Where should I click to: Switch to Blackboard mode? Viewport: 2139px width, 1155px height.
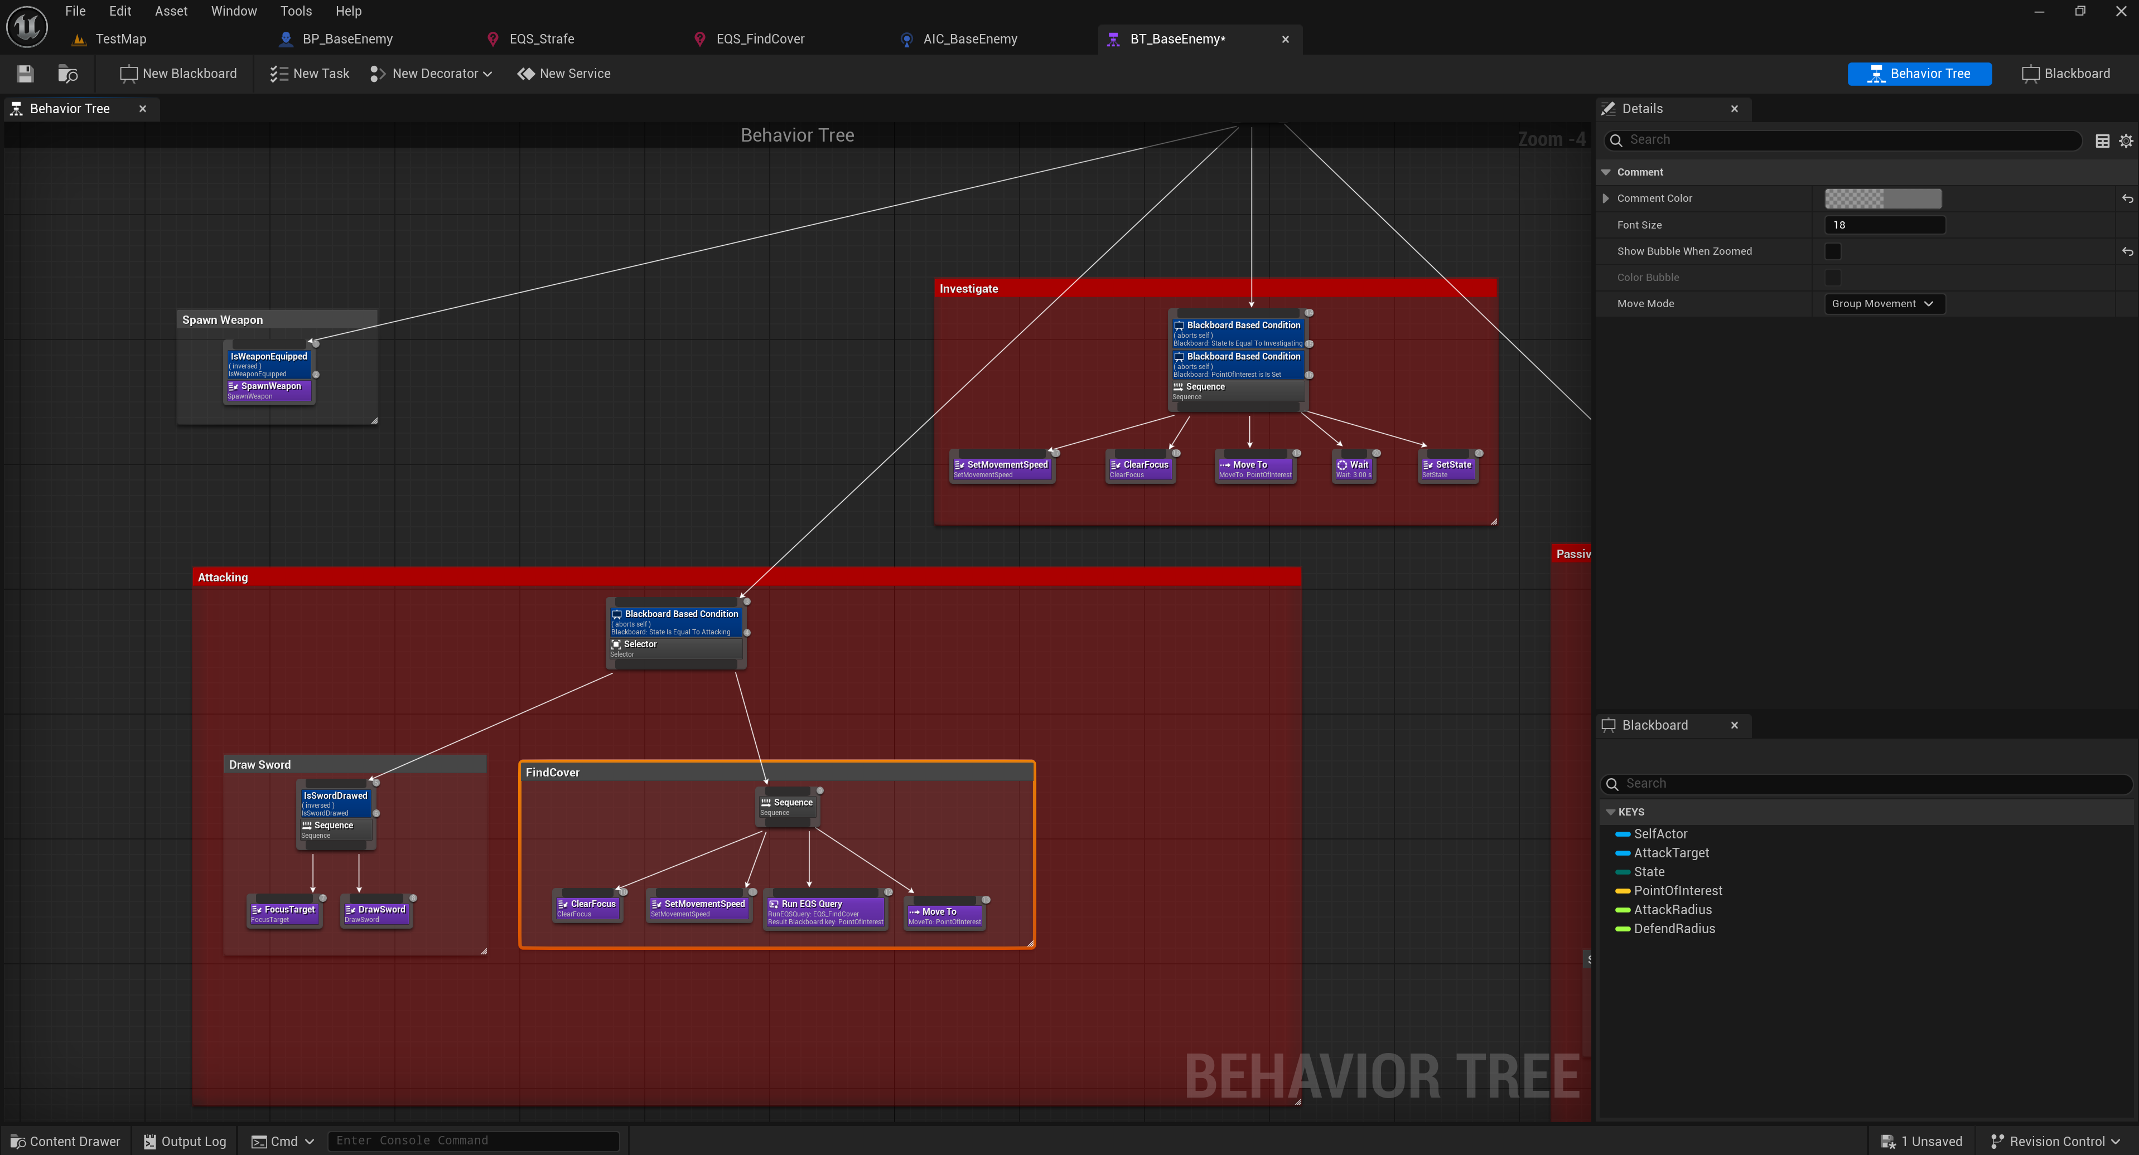pyautogui.click(x=2066, y=74)
